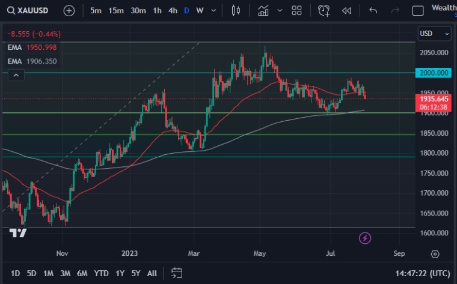Screen dimensions: 457x284
Task: Select the layout setup square icon
Action: click(x=417, y=11)
